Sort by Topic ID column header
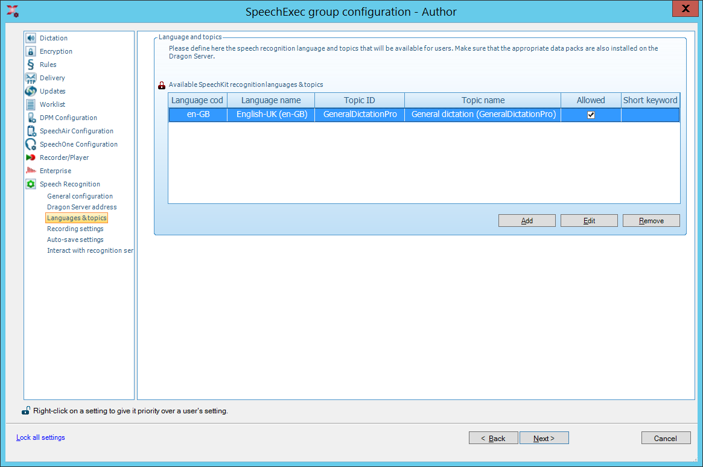This screenshot has height=467, width=703. 360,100
